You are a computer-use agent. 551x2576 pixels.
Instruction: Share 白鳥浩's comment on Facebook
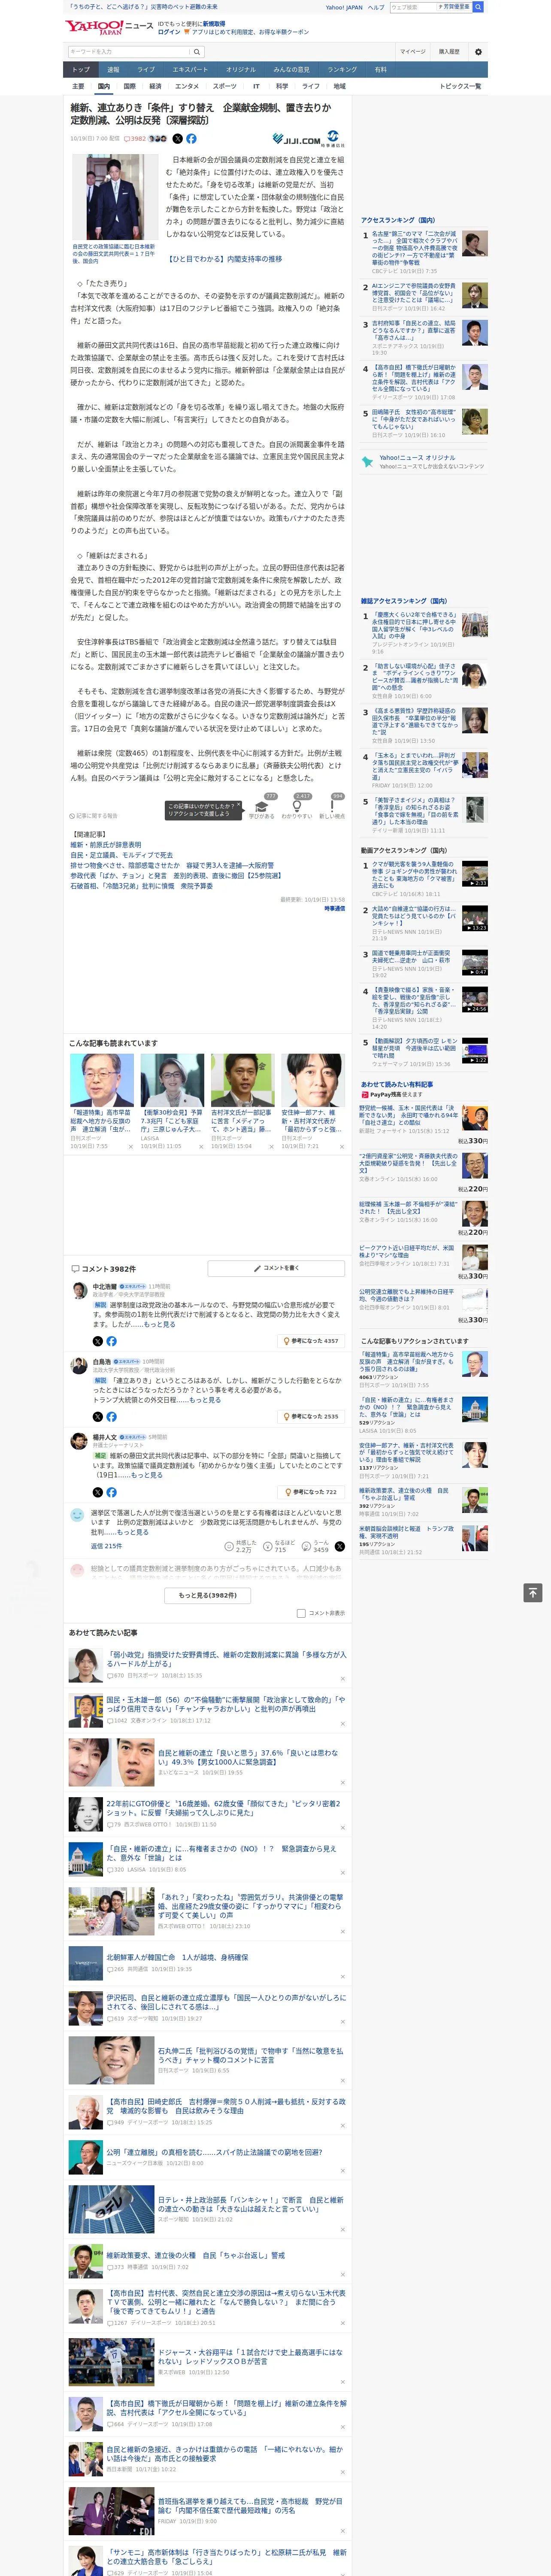(111, 1416)
